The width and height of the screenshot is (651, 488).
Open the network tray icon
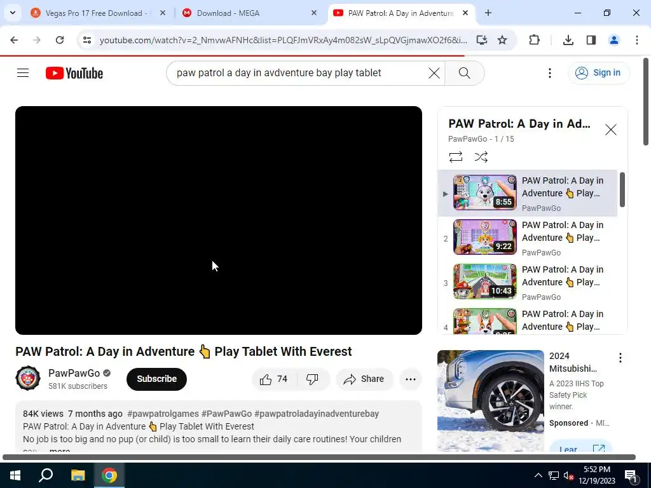pyautogui.click(x=554, y=475)
